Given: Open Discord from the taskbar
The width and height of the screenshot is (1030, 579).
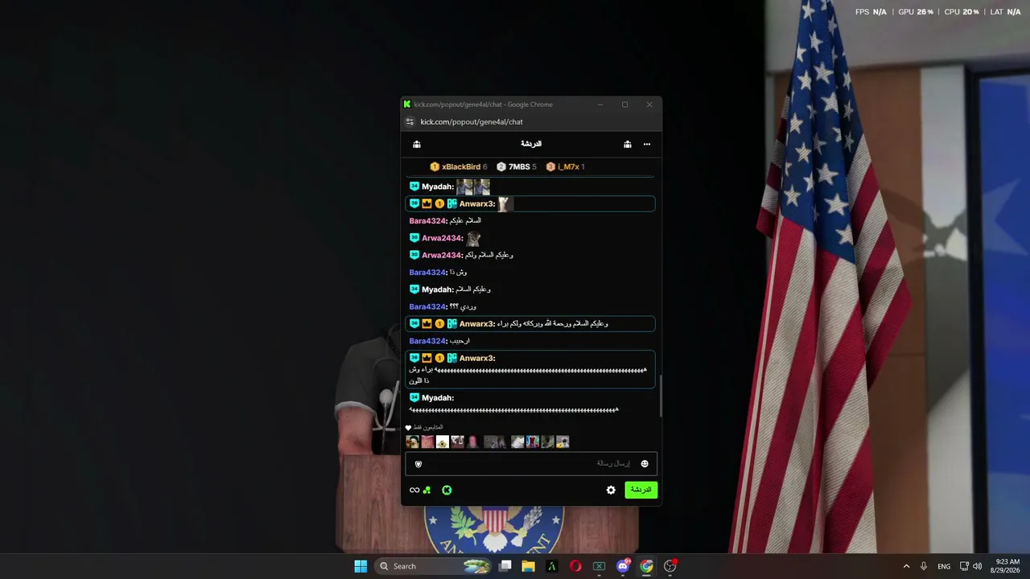Looking at the screenshot, I should [623, 566].
